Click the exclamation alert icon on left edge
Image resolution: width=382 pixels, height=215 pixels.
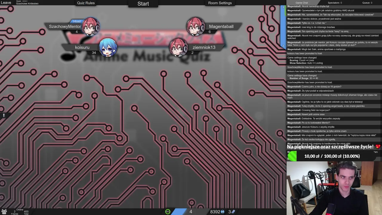[x=4, y=115]
